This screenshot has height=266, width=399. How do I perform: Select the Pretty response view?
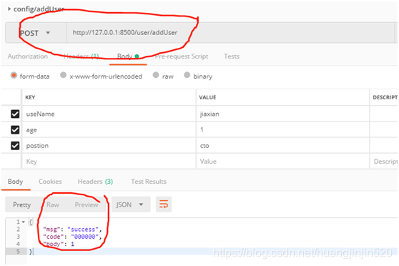(22, 205)
